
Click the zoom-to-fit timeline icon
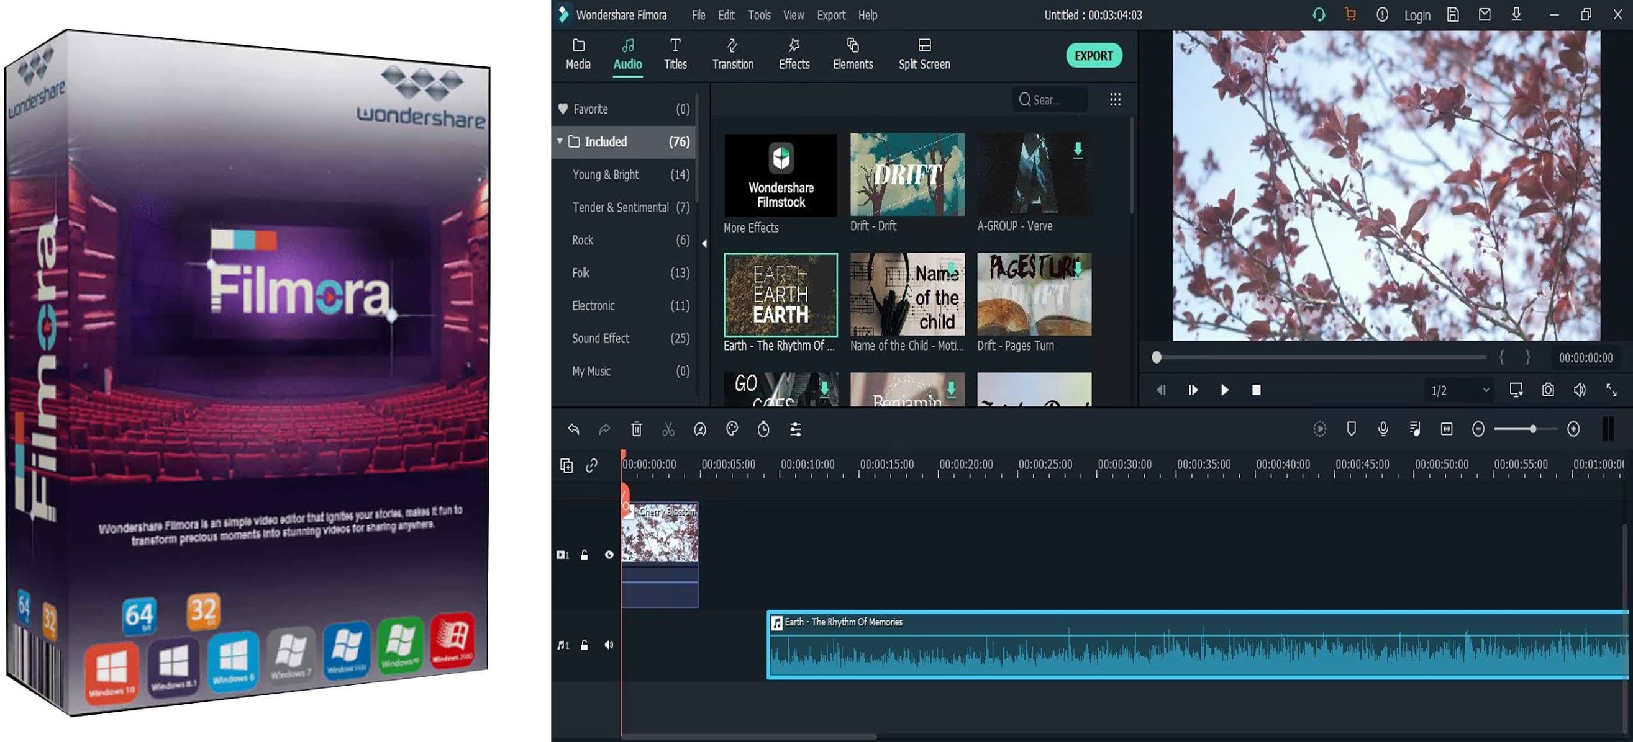click(1447, 429)
